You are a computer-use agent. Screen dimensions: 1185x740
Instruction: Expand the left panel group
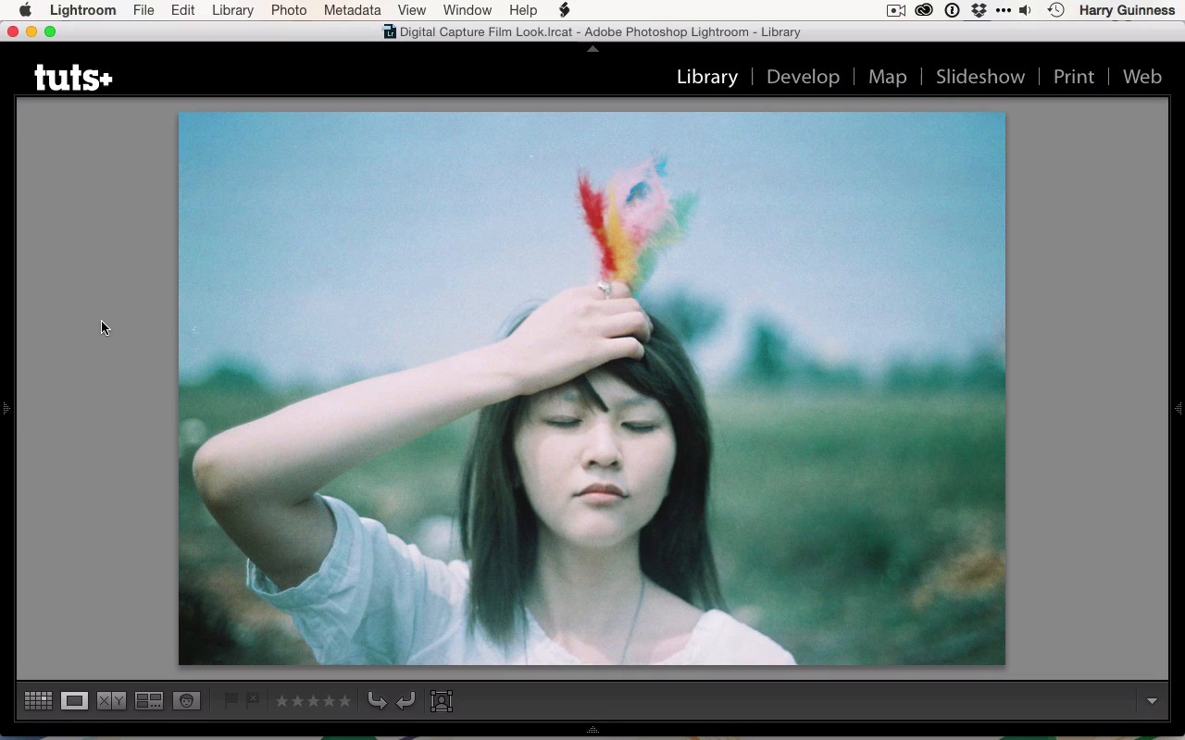click(x=6, y=407)
